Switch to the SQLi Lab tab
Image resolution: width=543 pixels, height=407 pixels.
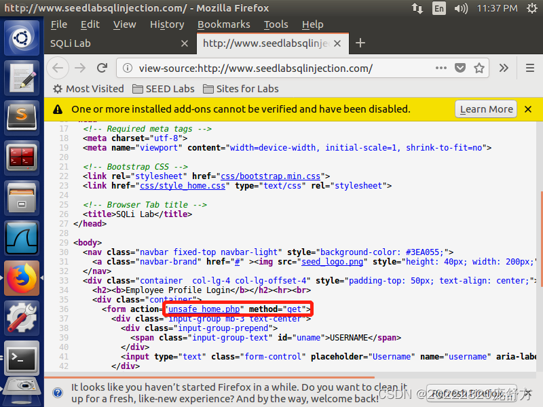(x=120, y=43)
